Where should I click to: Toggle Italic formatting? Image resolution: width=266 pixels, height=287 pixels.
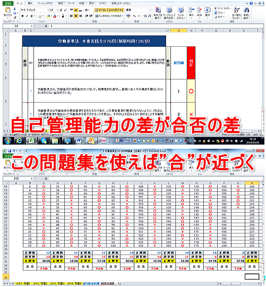tap(27, 16)
